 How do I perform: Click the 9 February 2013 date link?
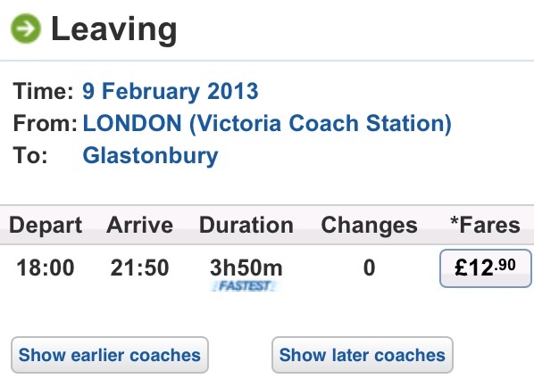(171, 91)
